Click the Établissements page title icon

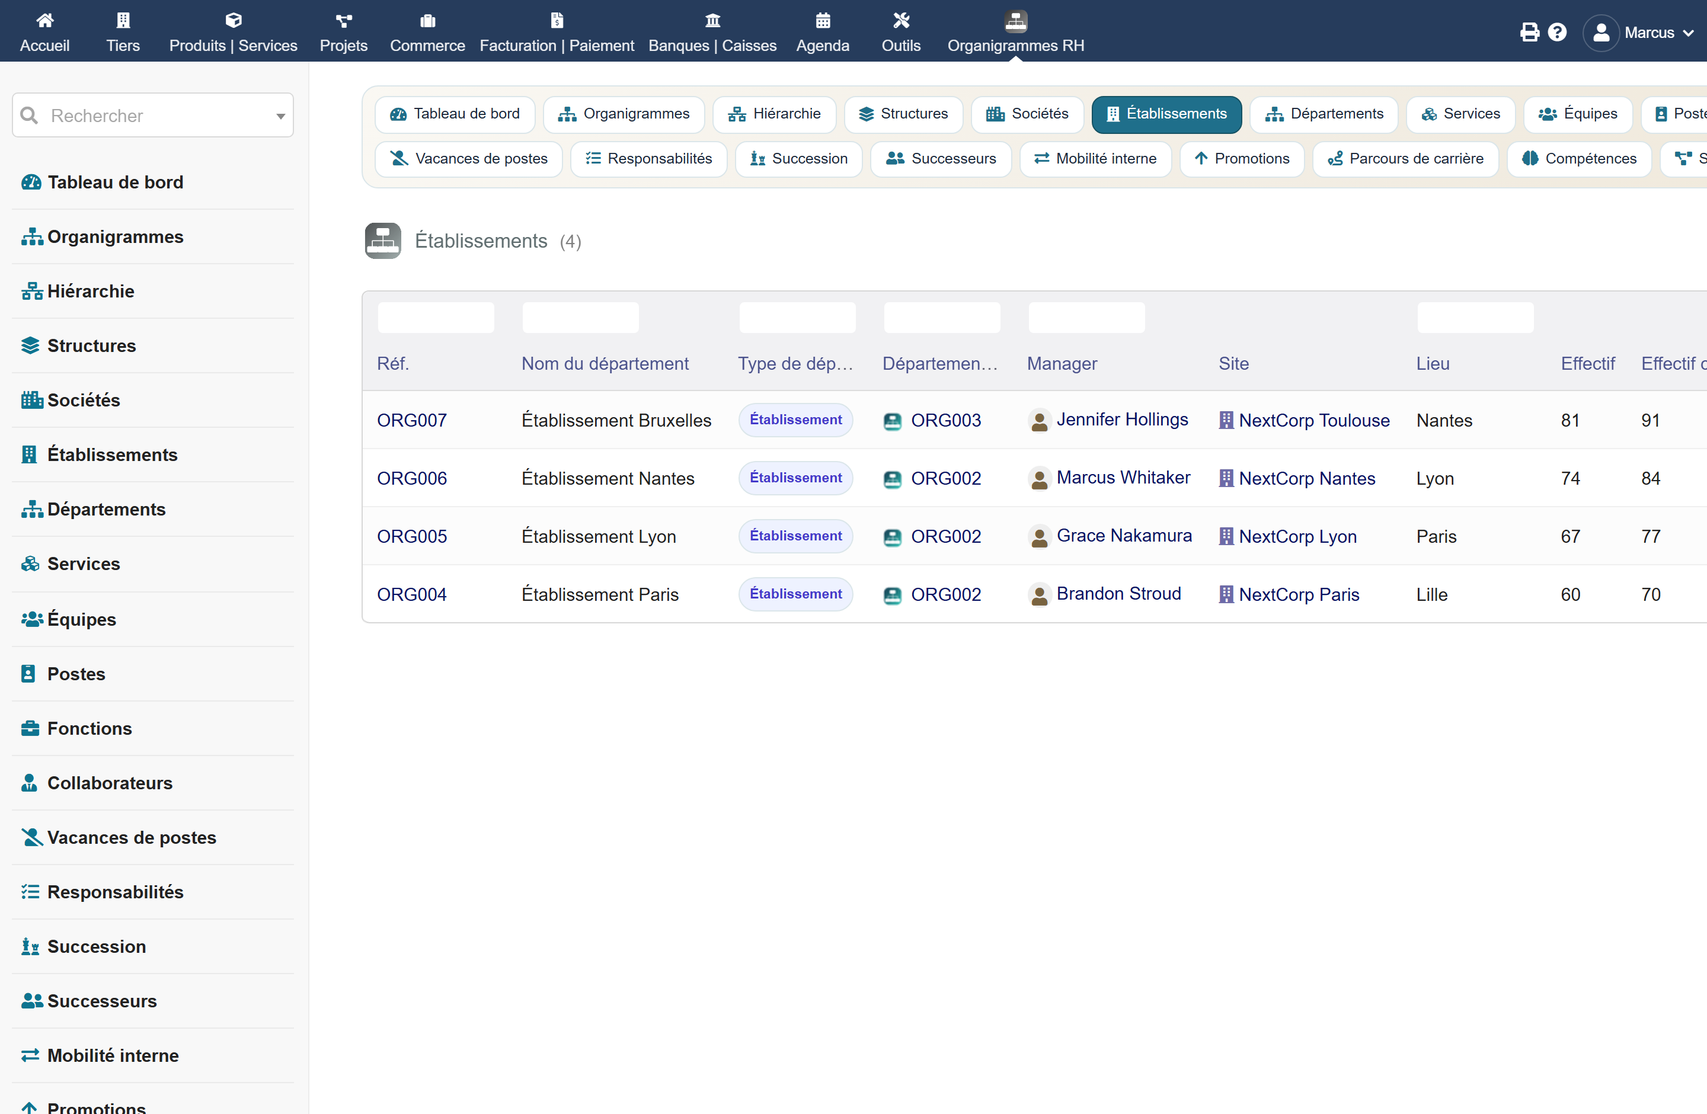coord(382,240)
